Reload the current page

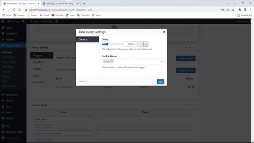click(14, 10)
